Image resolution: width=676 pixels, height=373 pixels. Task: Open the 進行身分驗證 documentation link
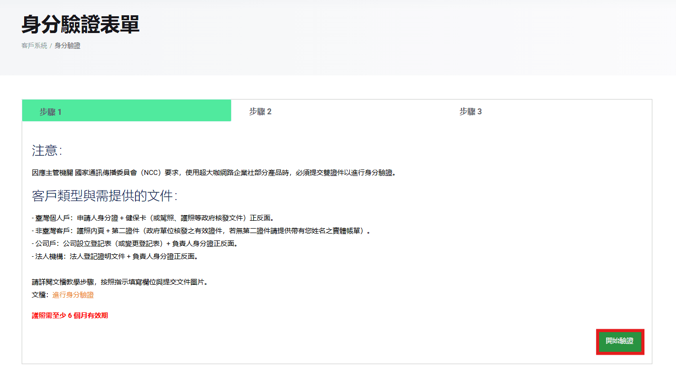click(x=73, y=295)
